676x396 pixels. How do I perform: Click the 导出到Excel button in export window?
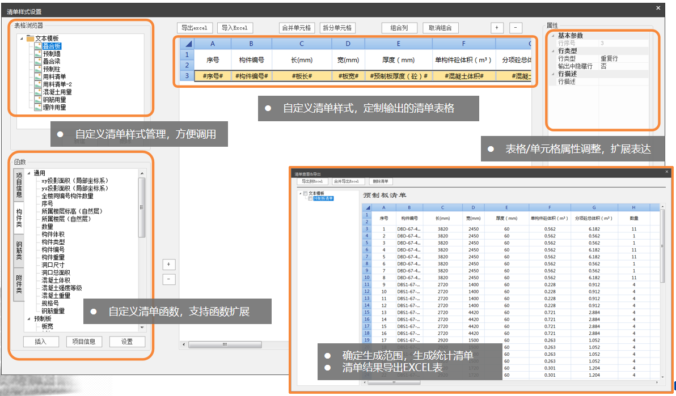[312, 181]
